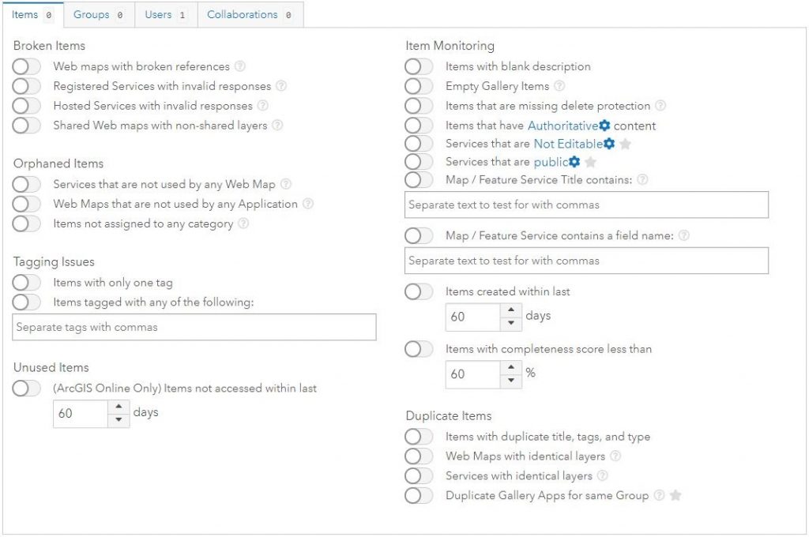Click gear icon next to Not Editable
The width and height of the screenshot is (809, 537).
(609, 144)
